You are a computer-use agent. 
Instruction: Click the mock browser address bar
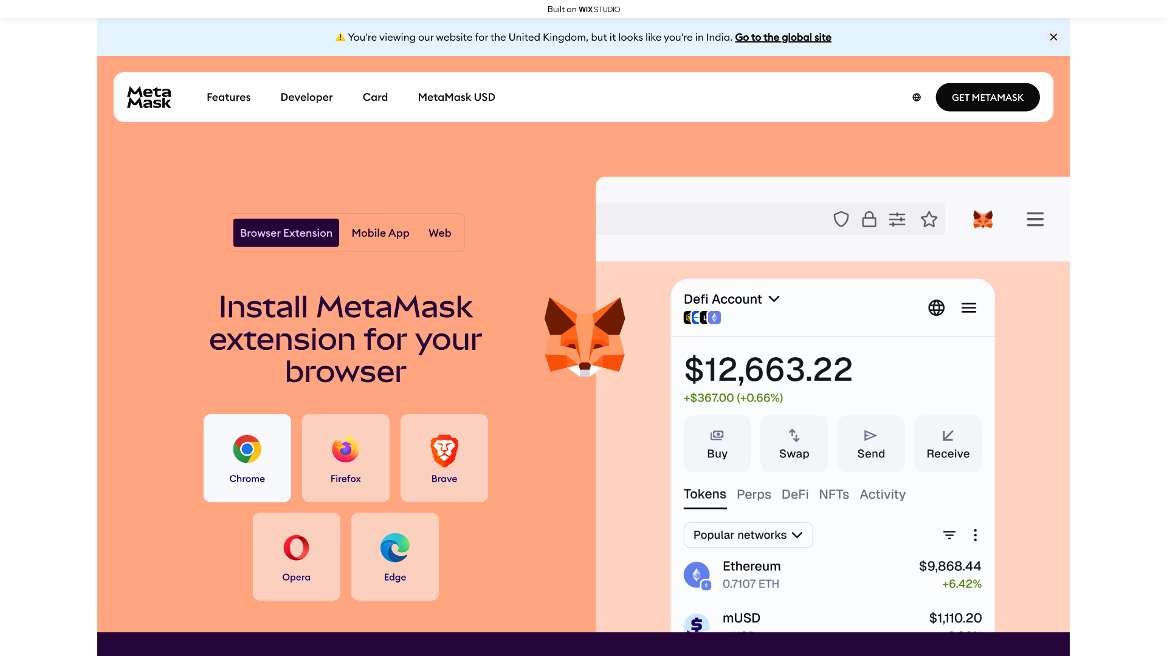point(770,219)
